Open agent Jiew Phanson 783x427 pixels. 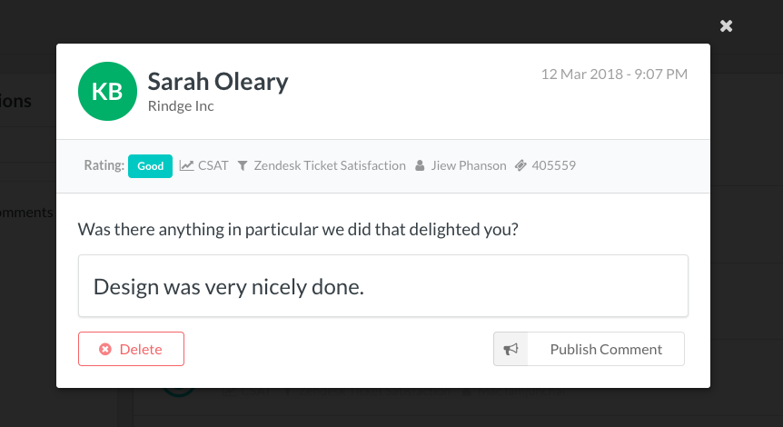pos(469,166)
